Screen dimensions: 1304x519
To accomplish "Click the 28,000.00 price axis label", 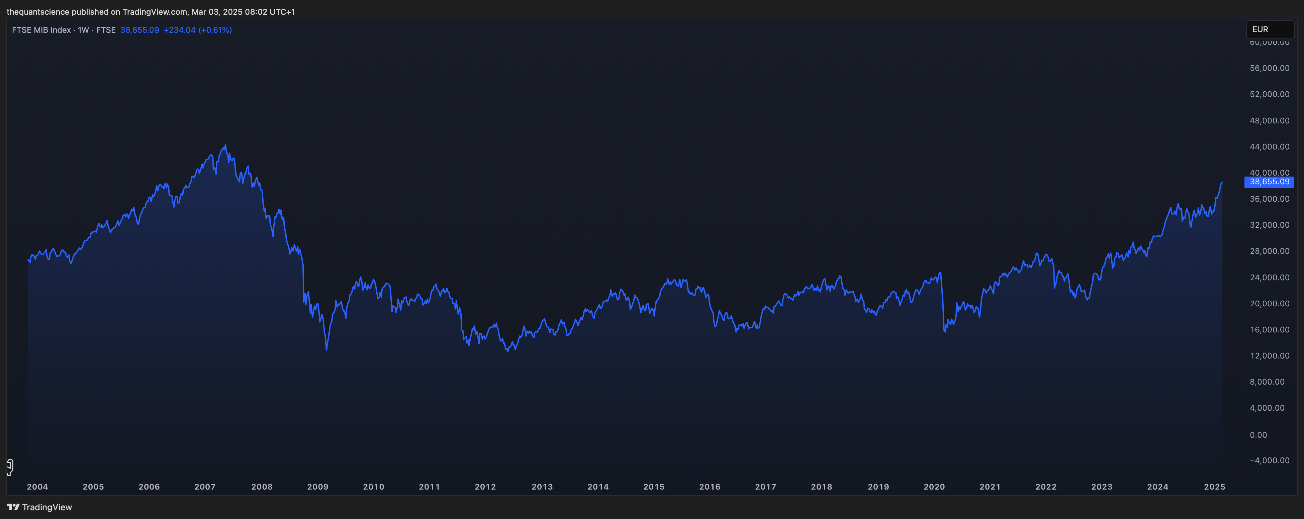I will coord(1270,251).
